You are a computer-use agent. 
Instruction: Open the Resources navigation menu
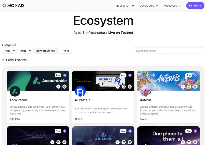point(172,6)
